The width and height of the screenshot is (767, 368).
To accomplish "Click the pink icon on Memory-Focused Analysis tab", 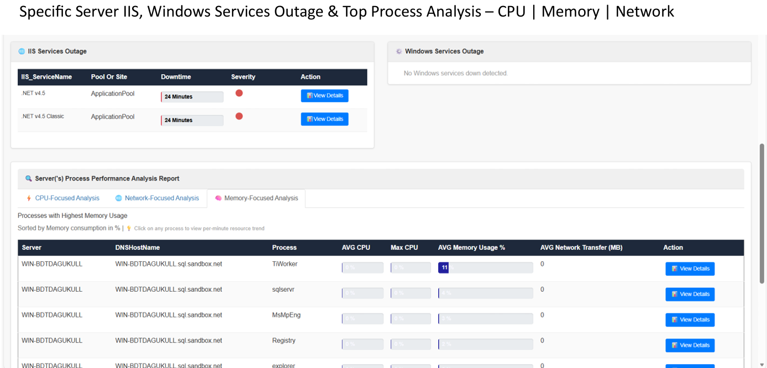I will pyautogui.click(x=218, y=198).
